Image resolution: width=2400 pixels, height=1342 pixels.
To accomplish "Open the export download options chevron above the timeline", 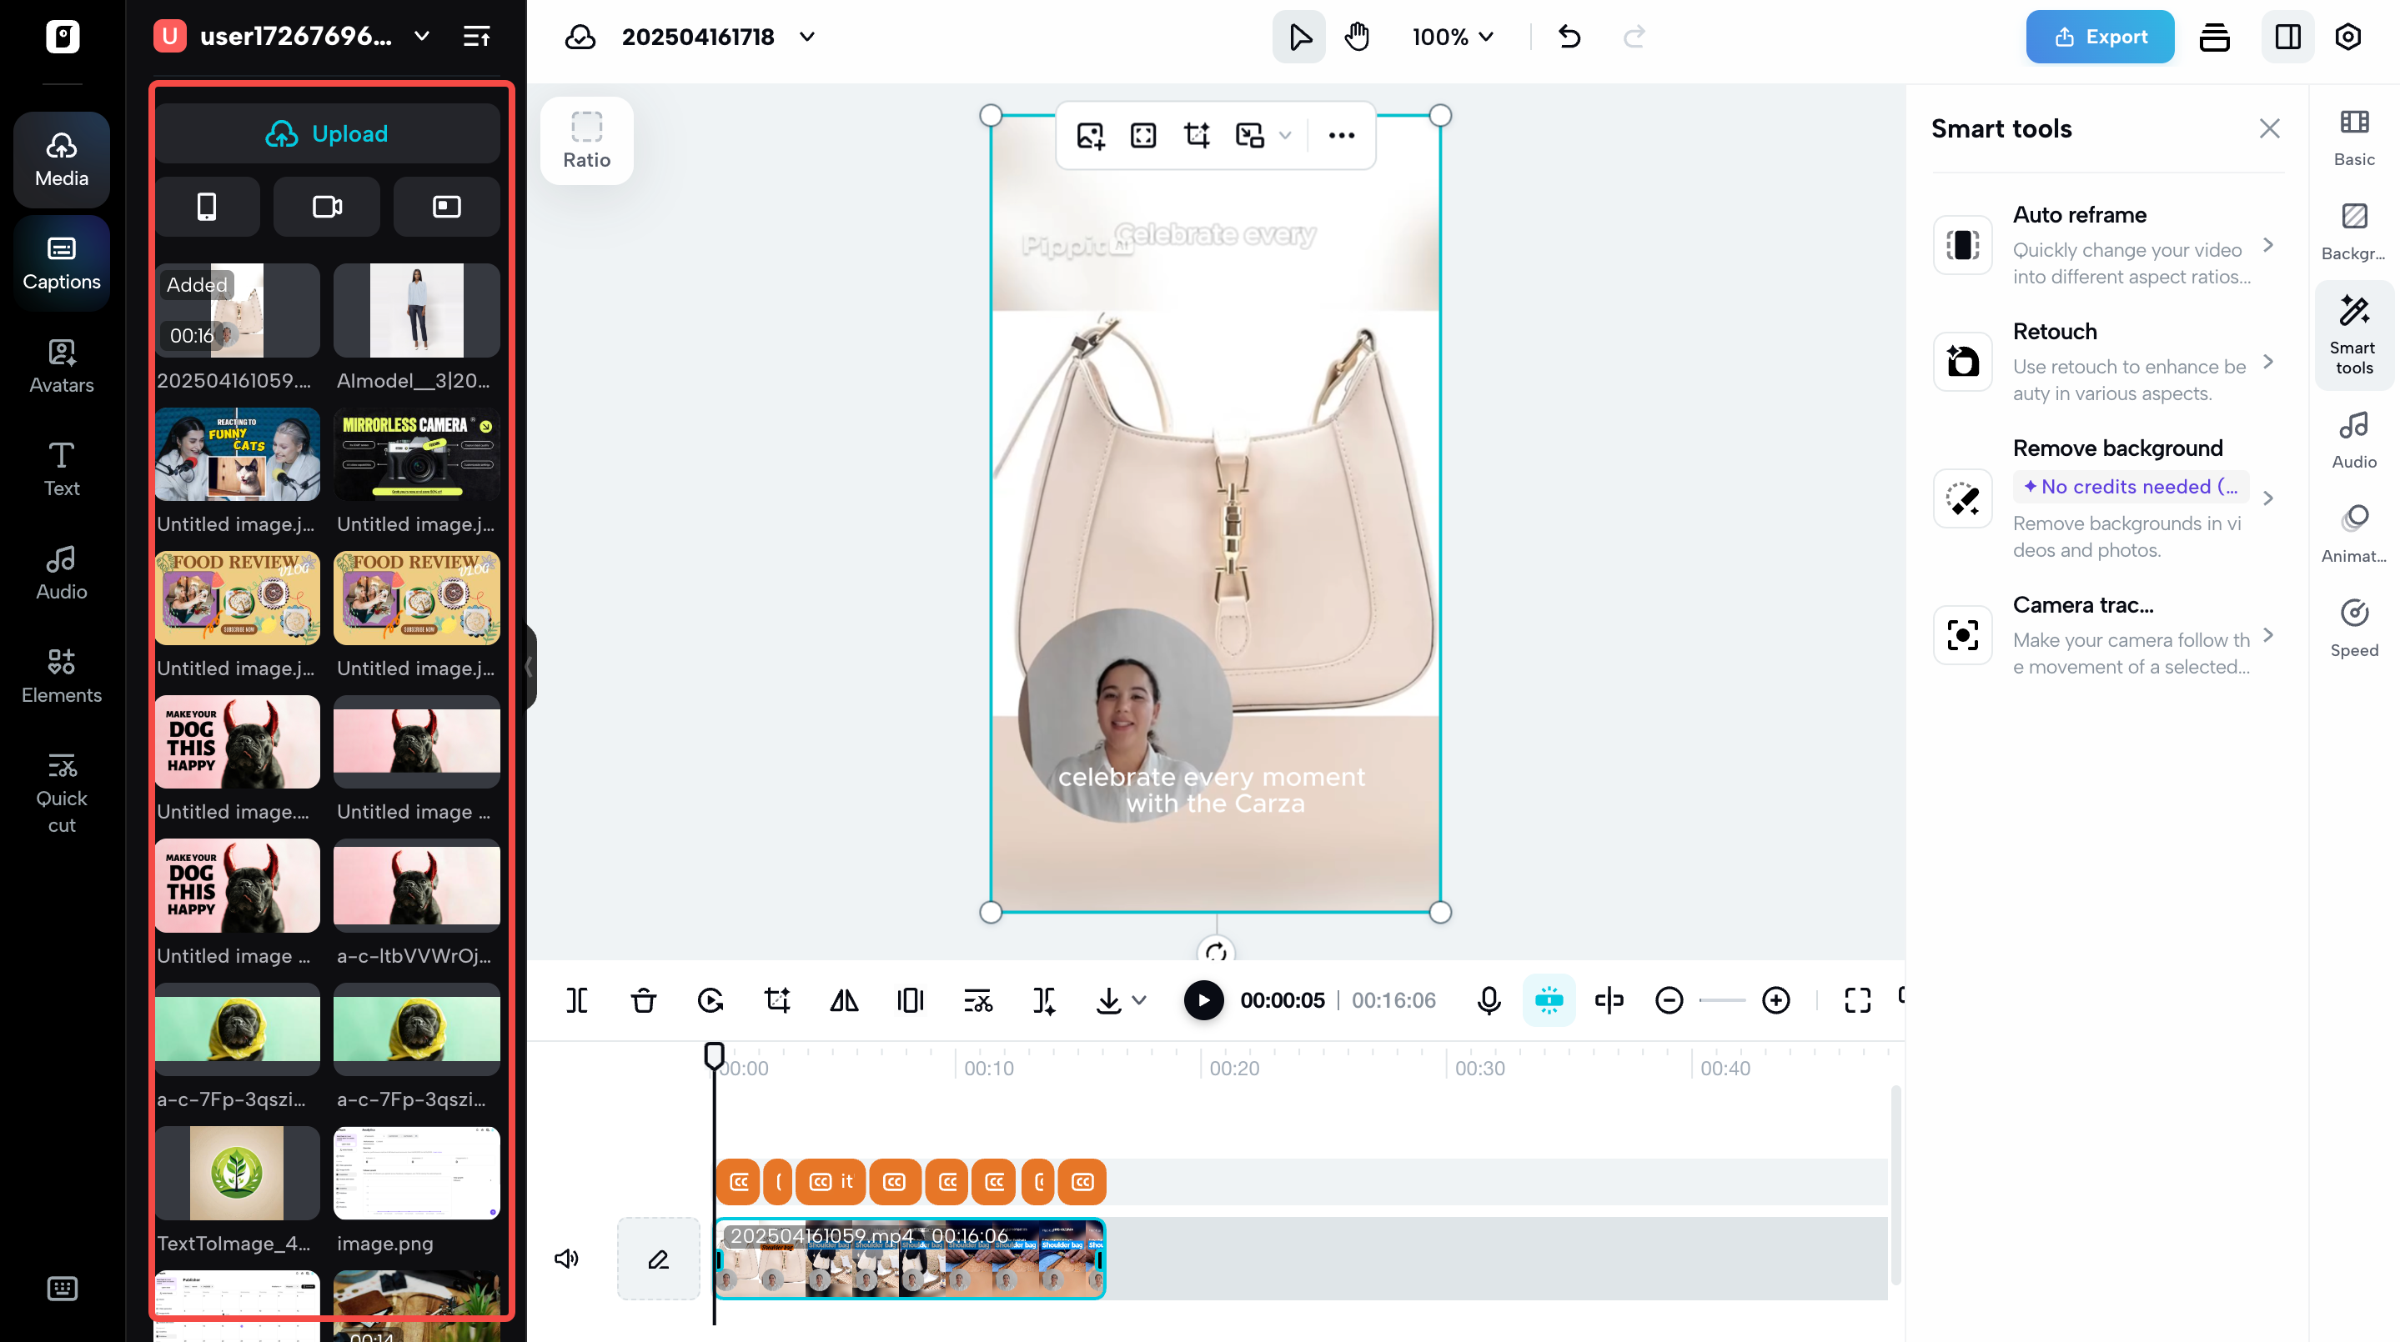I will pos(1137,1002).
